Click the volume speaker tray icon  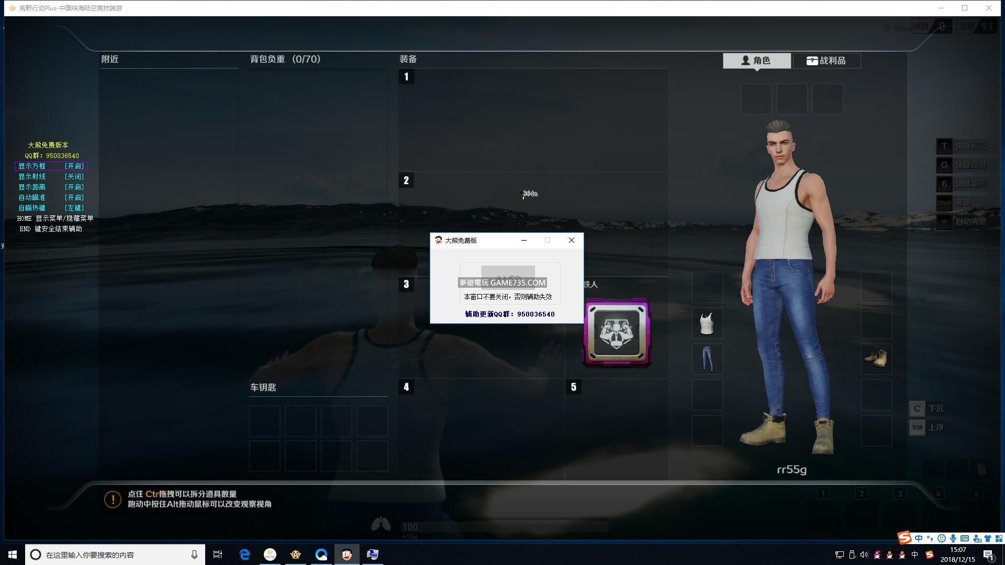click(x=864, y=555)
